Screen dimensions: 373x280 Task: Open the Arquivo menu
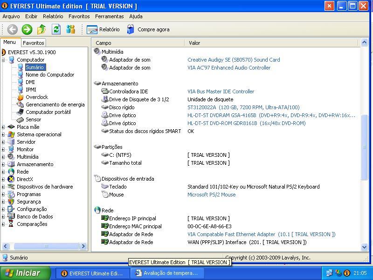(x=11, y=16)
